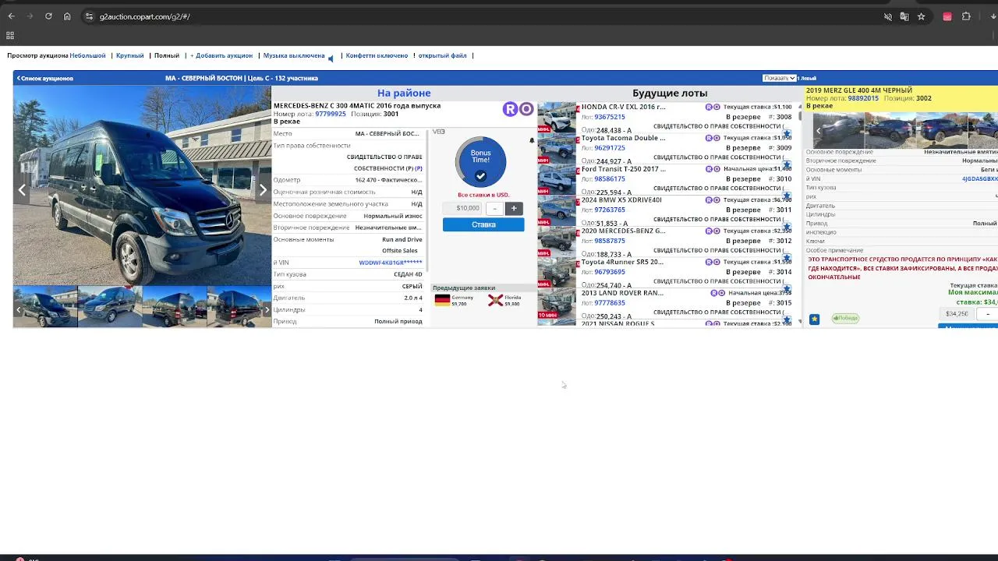Click the Florida flag previous bid
Viewport: 998px width, 561px height.
click(495, 300)
